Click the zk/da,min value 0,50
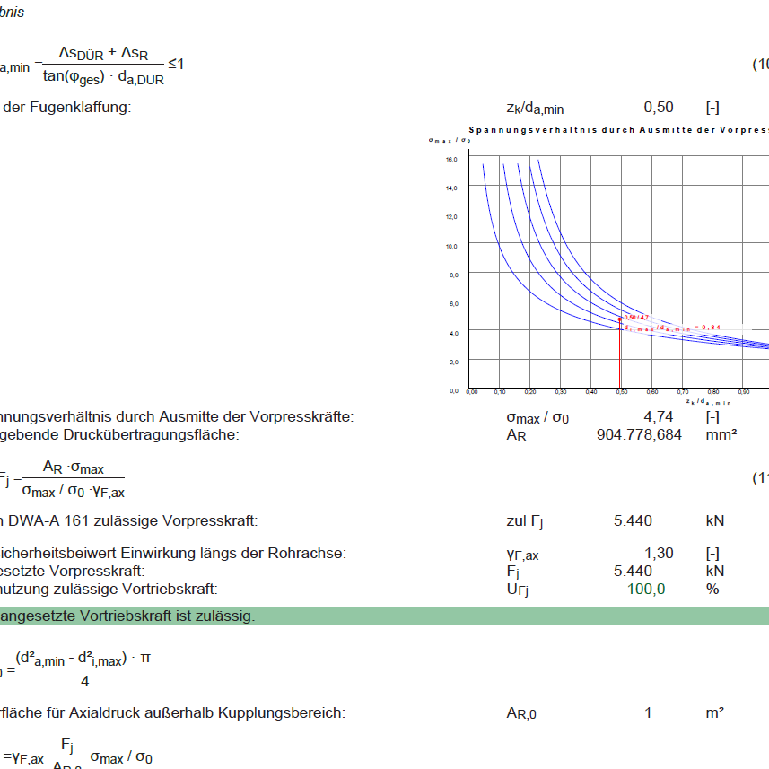The height and width of the screenshot is (769, 769). click(658, 108)
